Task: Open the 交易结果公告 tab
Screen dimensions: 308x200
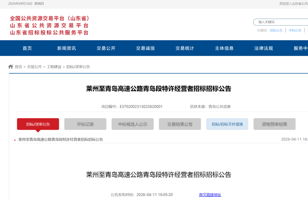Action: pos(180,124)
